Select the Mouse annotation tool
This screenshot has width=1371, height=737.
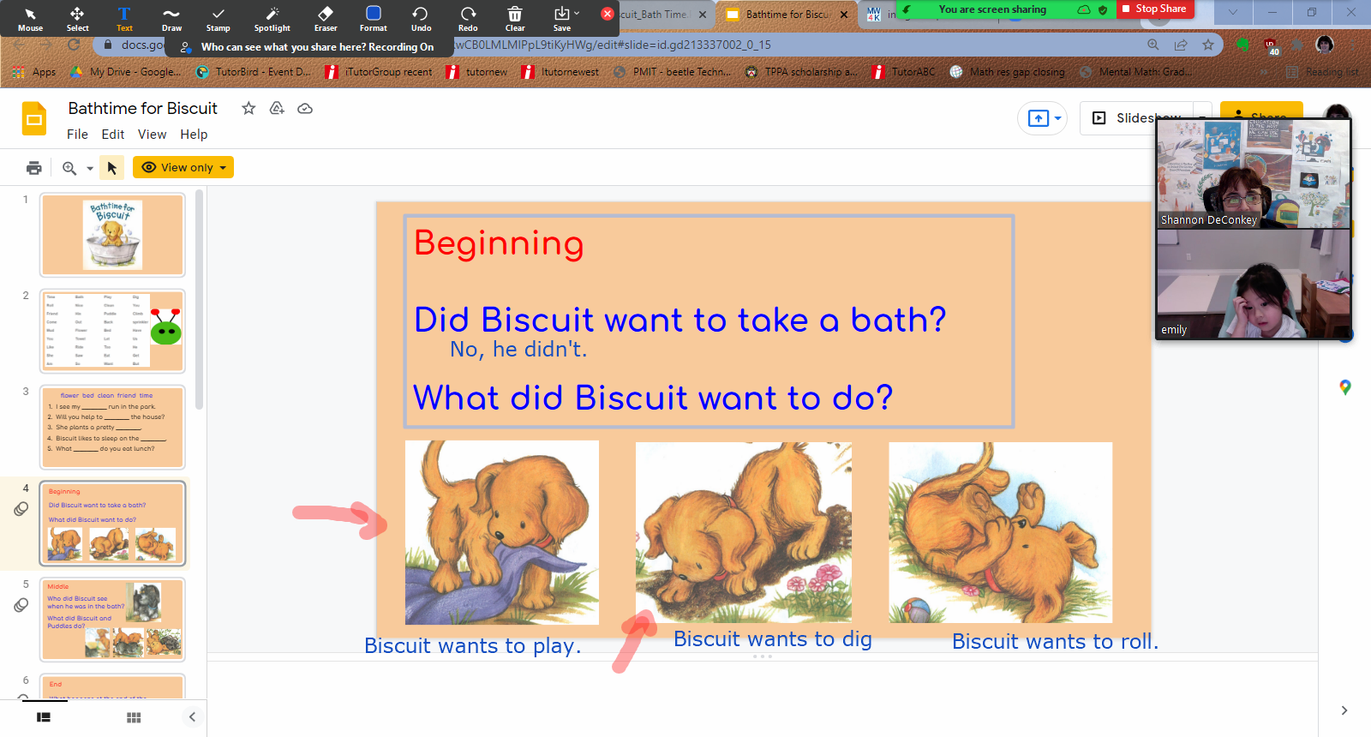click(30, 19)
